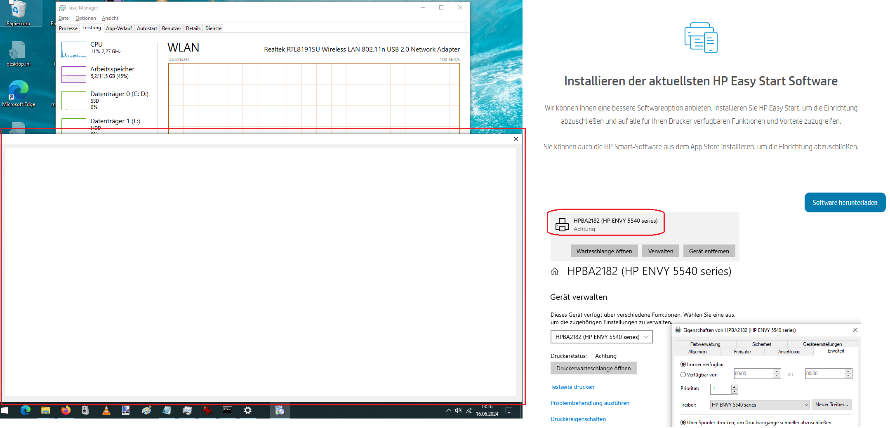
Task: Select the Papierkorb desktop icon
Action: pos(19,14)
